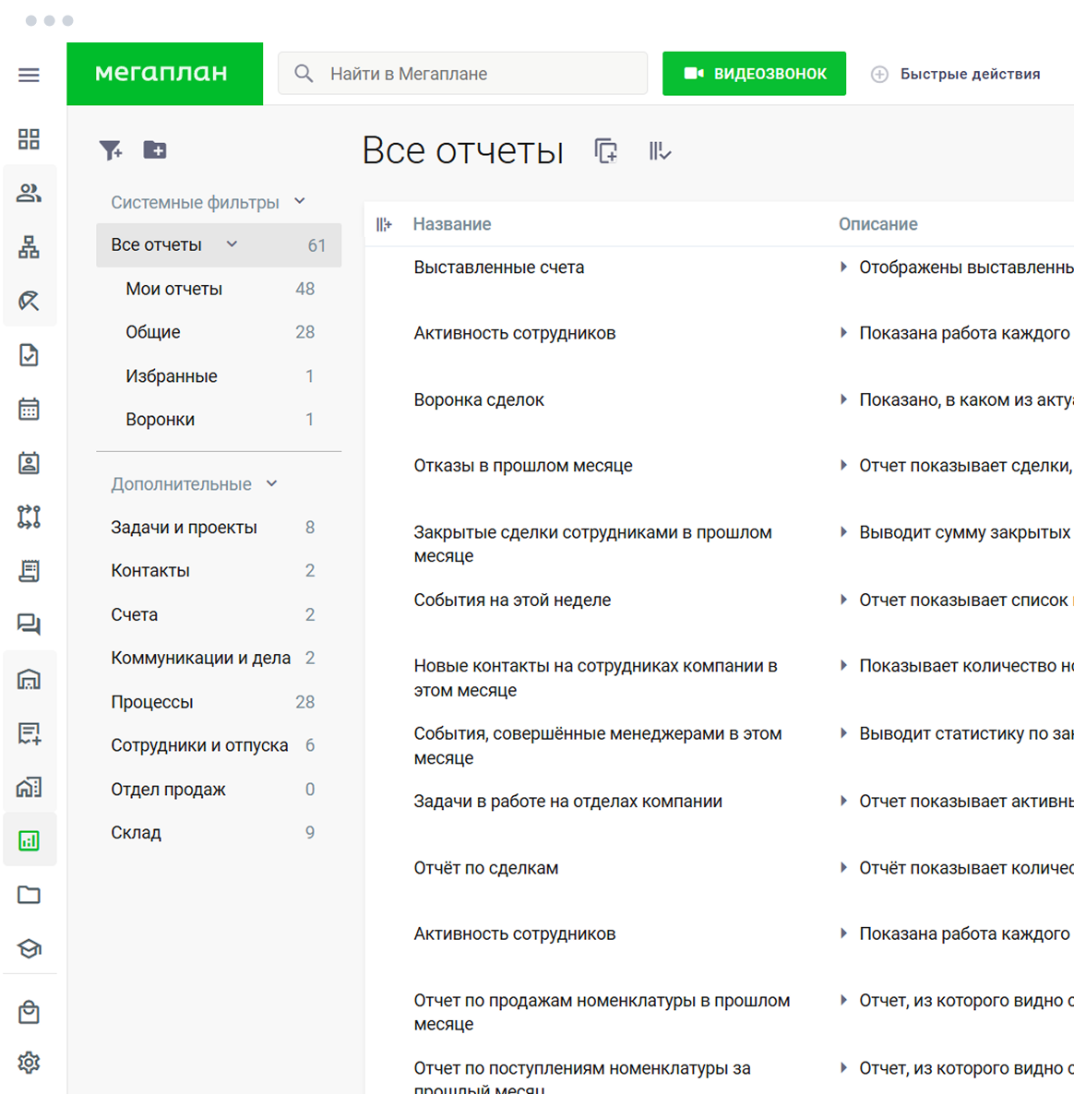Image resolution: width=1074 pixels, height=1094 pixels.
Task: Sort by the Название column header
Action: tap(452, 224)
